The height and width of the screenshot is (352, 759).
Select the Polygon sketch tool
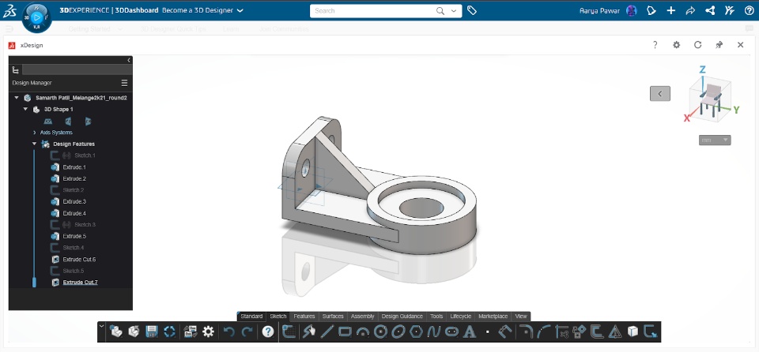[417, 331]
